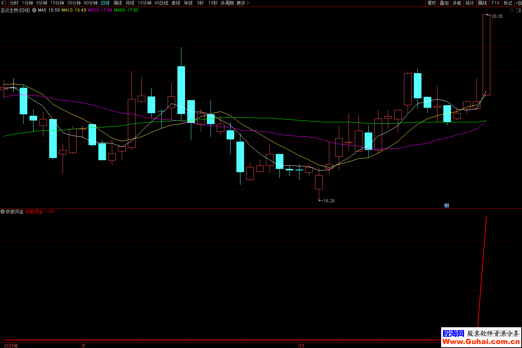Select the 60分钟 period tab
522x348 pixels.
91,3
